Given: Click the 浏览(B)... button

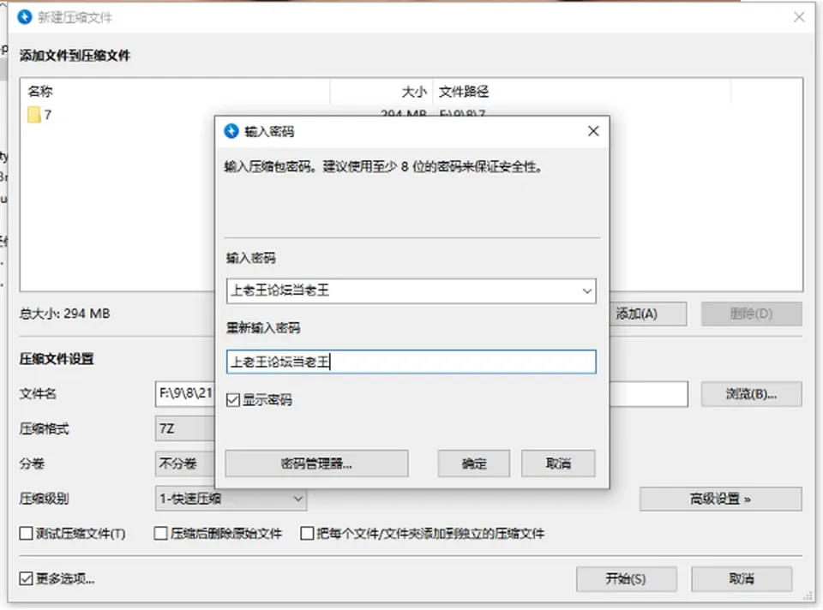Looking at the screenshot, I should point(752,394).
